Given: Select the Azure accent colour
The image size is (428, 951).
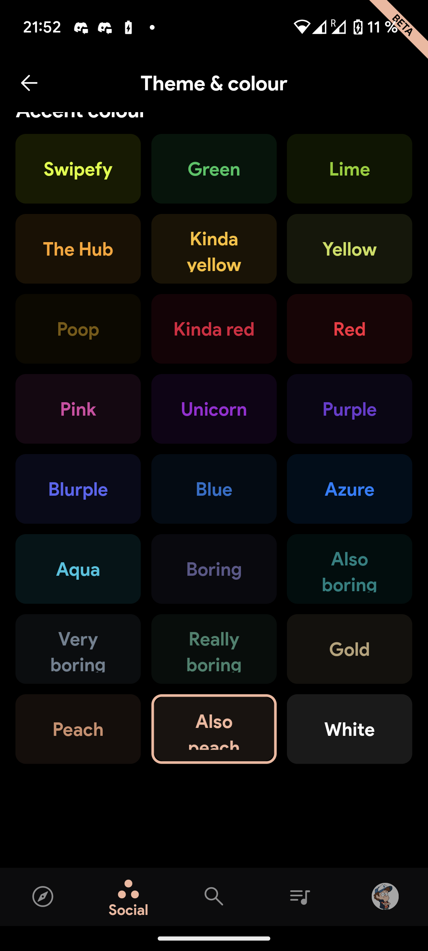Looking at the screenshot, I should coord(350,489).
